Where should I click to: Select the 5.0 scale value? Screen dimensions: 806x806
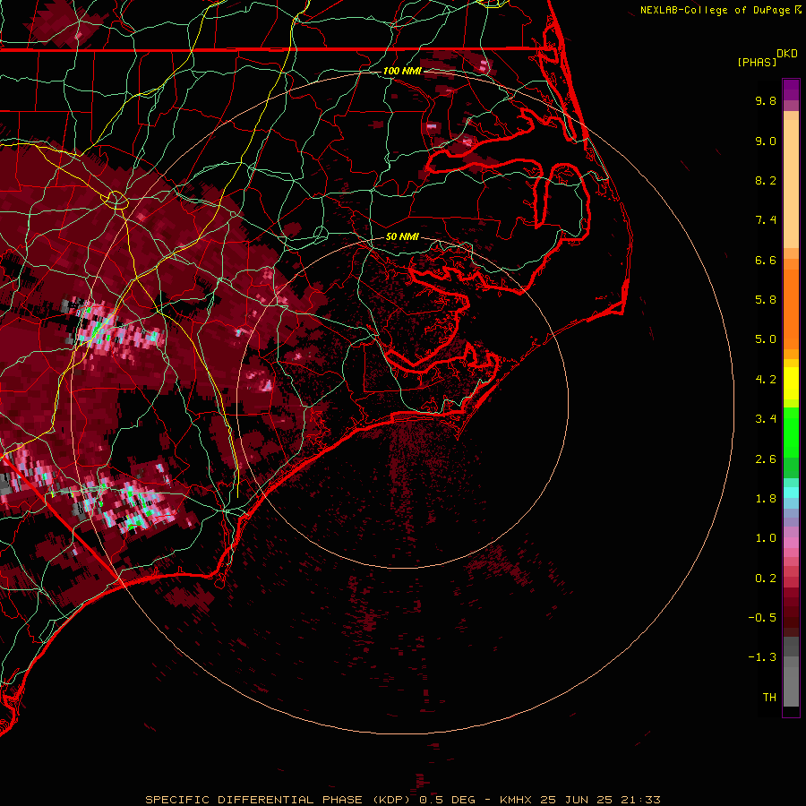click(766, 339)
